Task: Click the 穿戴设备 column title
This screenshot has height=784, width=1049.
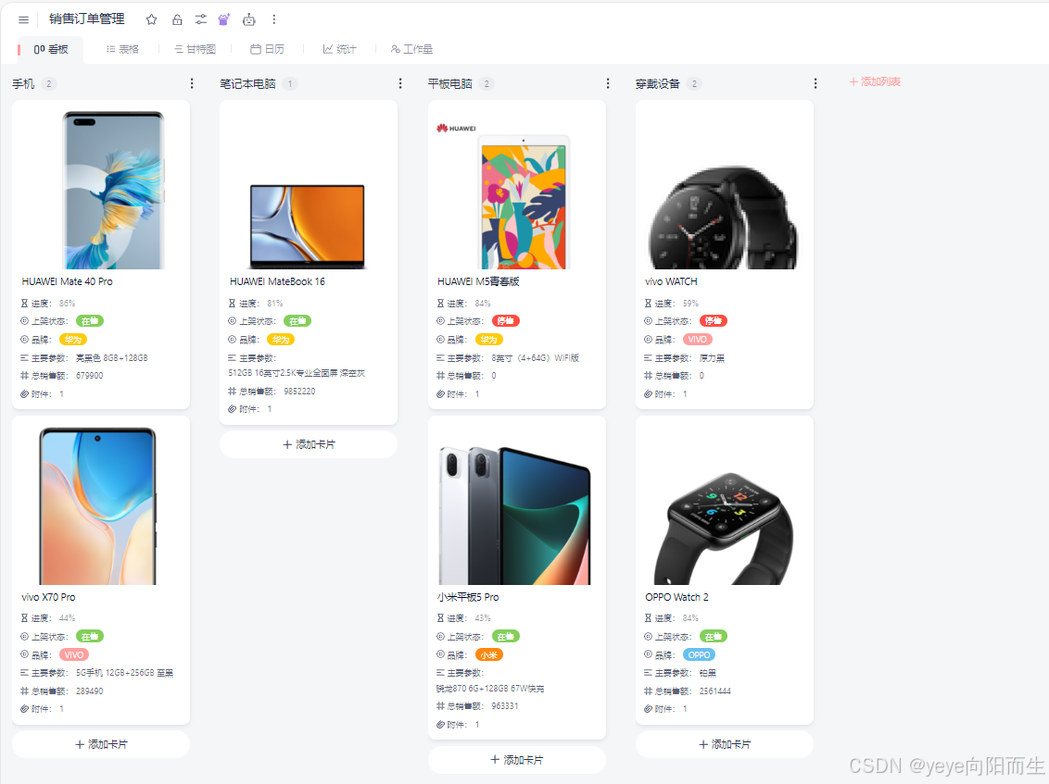Action: click(657, 83)
